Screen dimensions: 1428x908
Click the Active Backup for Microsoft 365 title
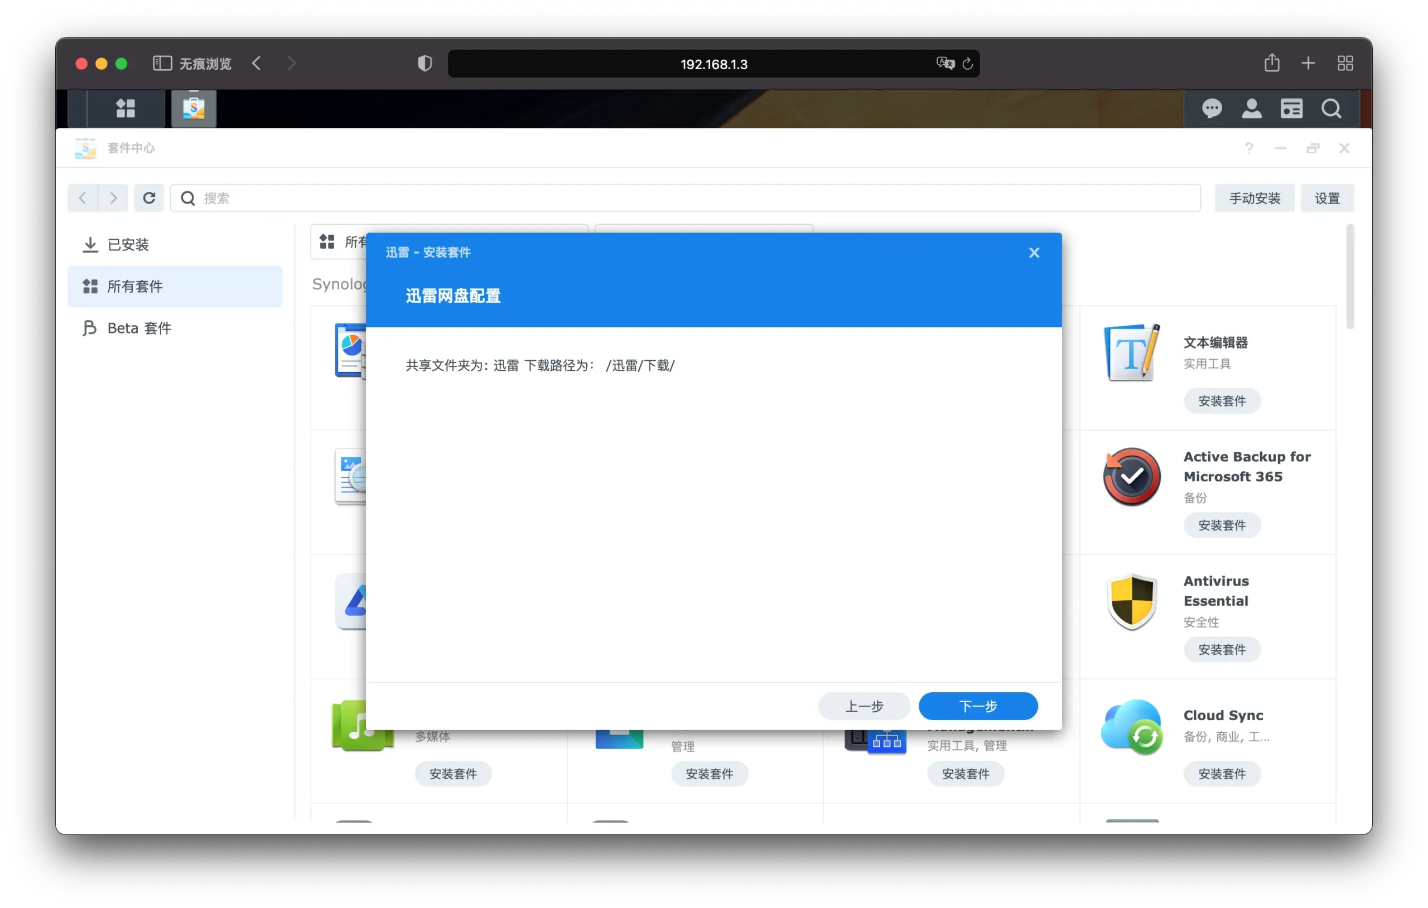[x=1247, y=467]
